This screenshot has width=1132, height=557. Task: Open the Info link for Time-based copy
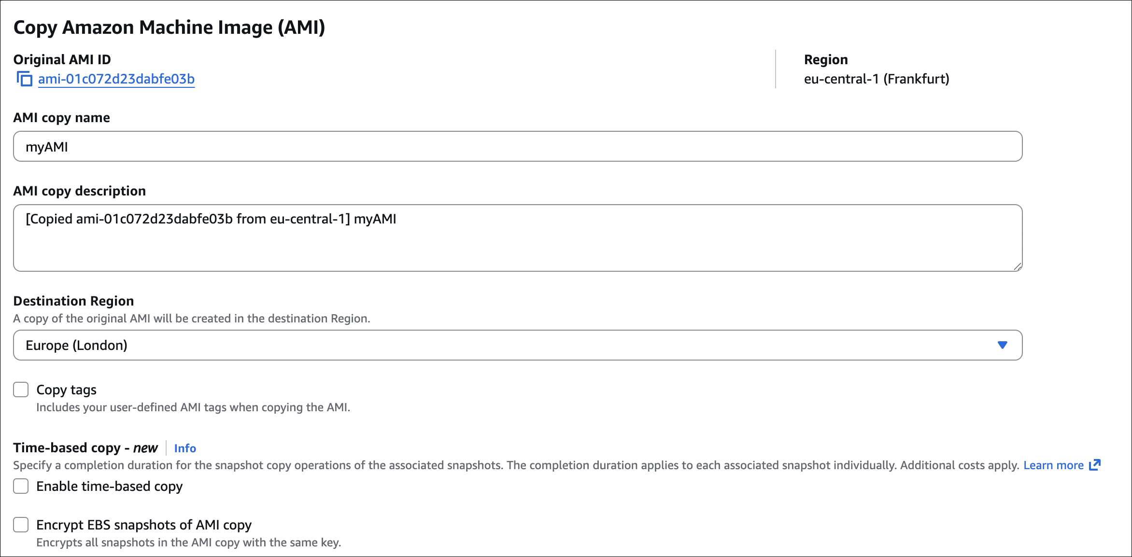click(185, 448)
